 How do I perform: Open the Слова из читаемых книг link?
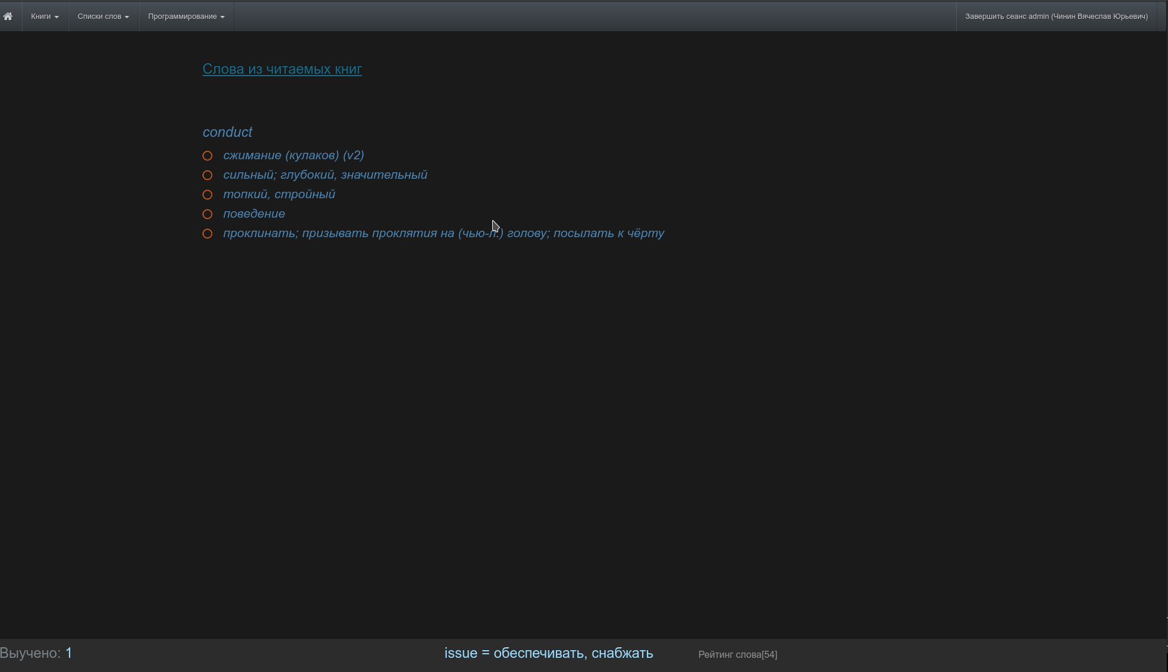[282, 69]
